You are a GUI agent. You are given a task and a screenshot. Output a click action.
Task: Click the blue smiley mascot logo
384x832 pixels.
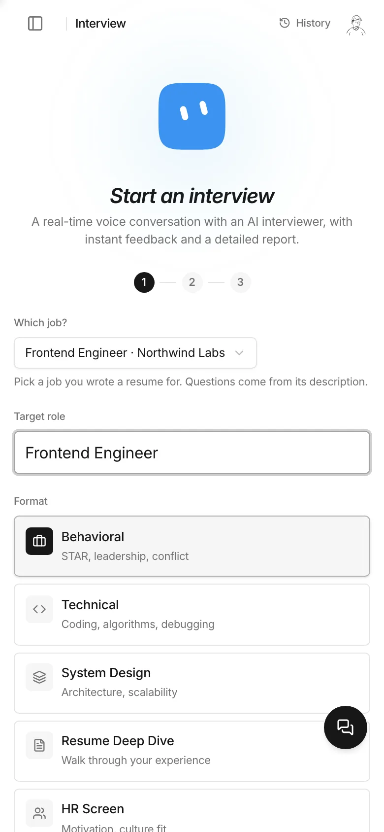point(192,116)
